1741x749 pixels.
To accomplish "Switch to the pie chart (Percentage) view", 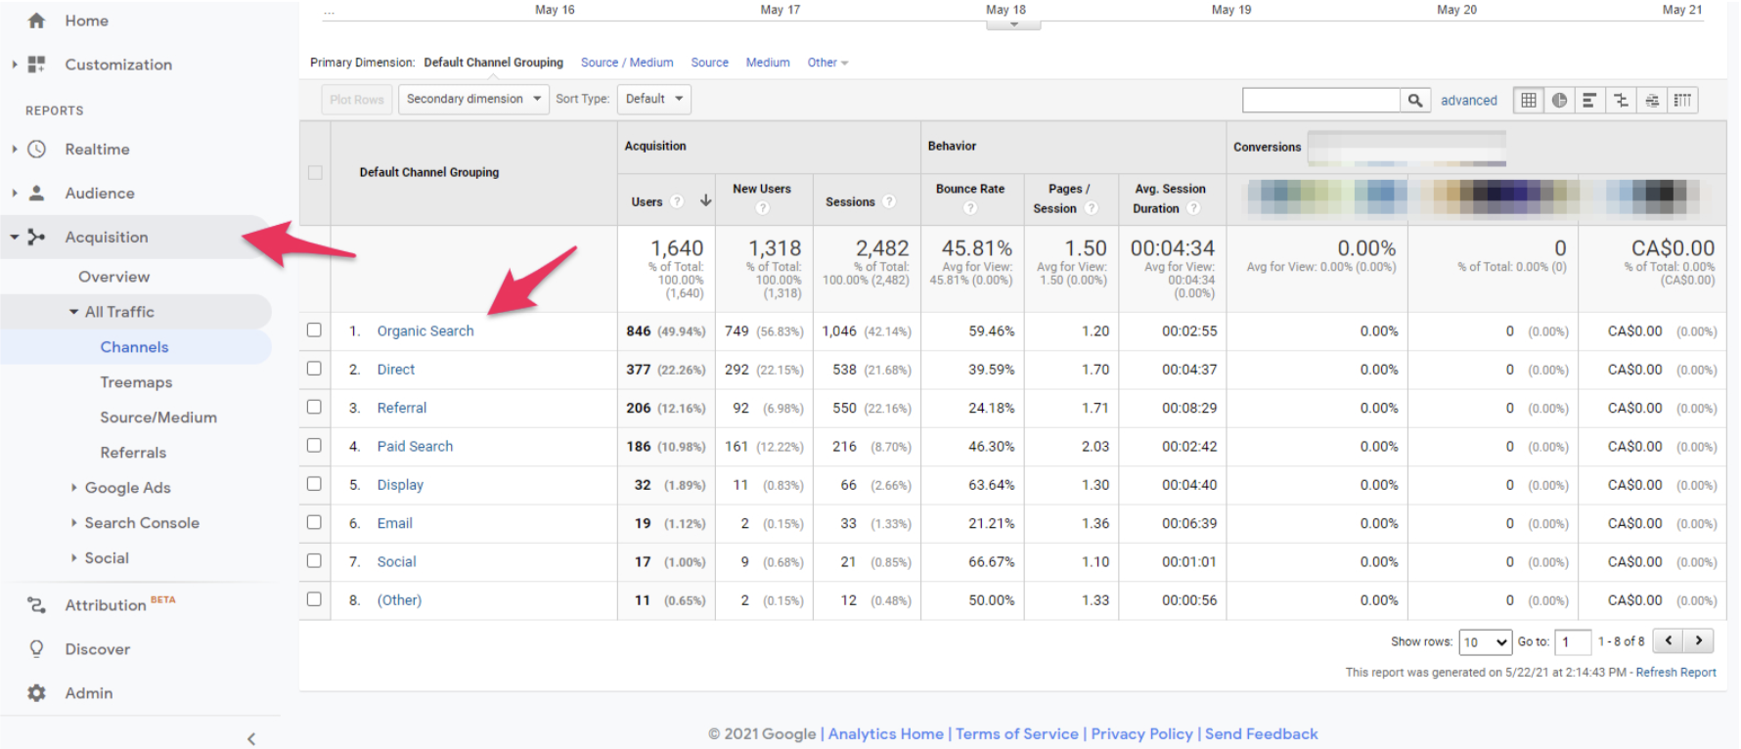I will click(1559, 100).
